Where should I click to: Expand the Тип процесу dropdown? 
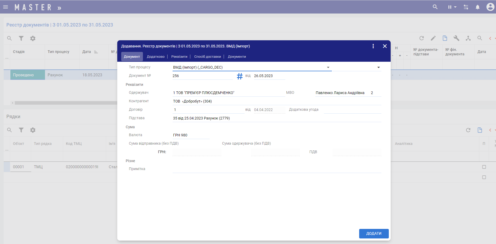328,68
